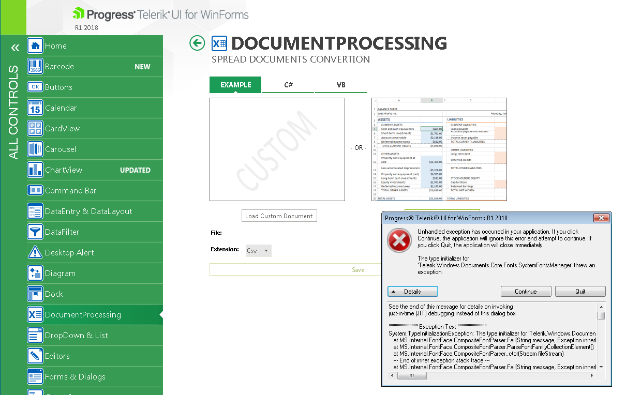This screenshot has width=626, height=395.
Task: Click the ChartView label in sidebar
Action: click(x=64, y=170)
